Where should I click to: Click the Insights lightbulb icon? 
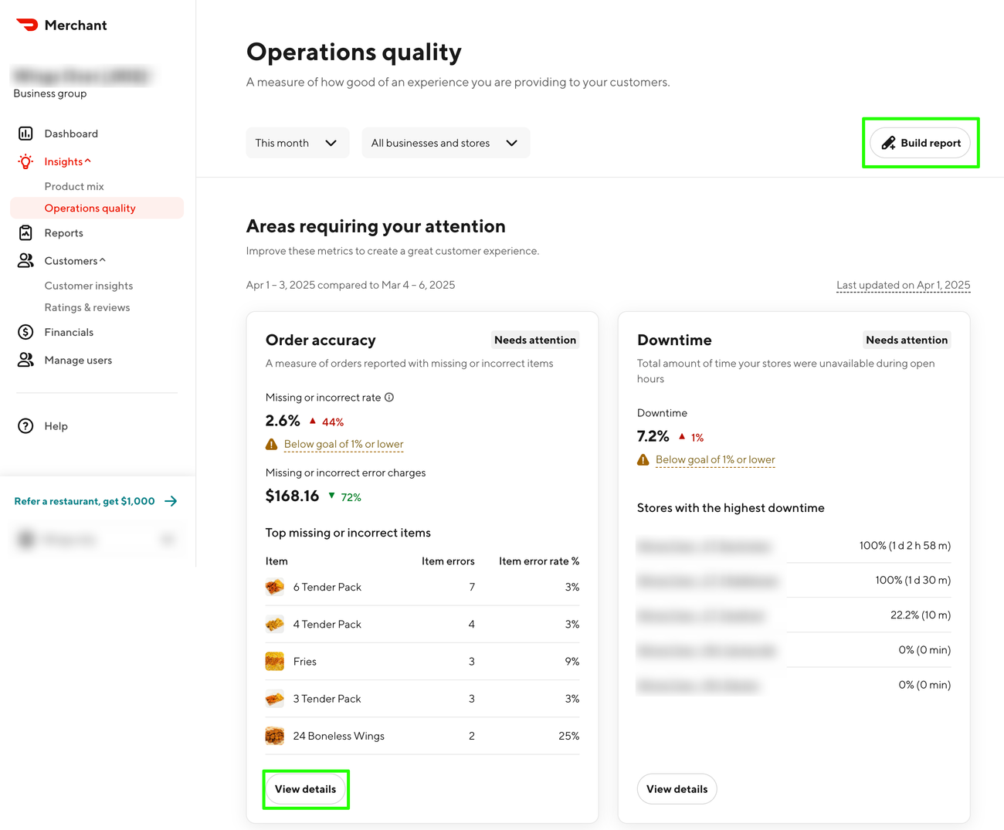coord(25,161)
